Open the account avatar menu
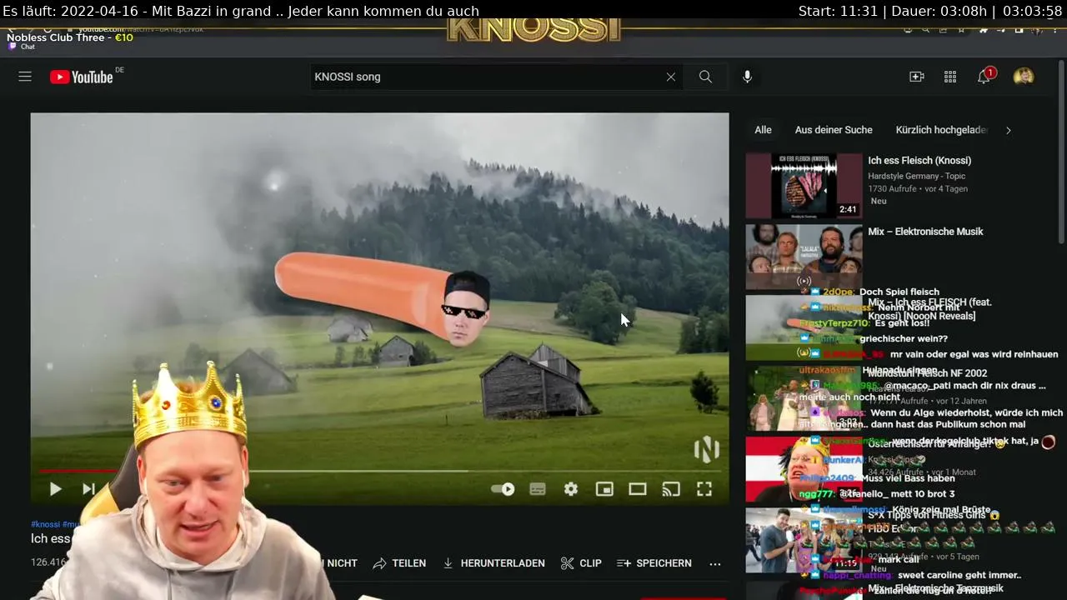 click(x=1024, y=77)
